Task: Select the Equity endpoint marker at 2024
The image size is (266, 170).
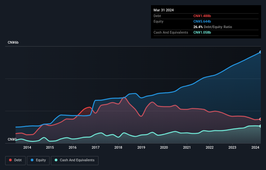Action: [x=260, y=52]
